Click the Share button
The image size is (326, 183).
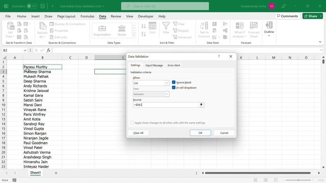click(311, 16)
